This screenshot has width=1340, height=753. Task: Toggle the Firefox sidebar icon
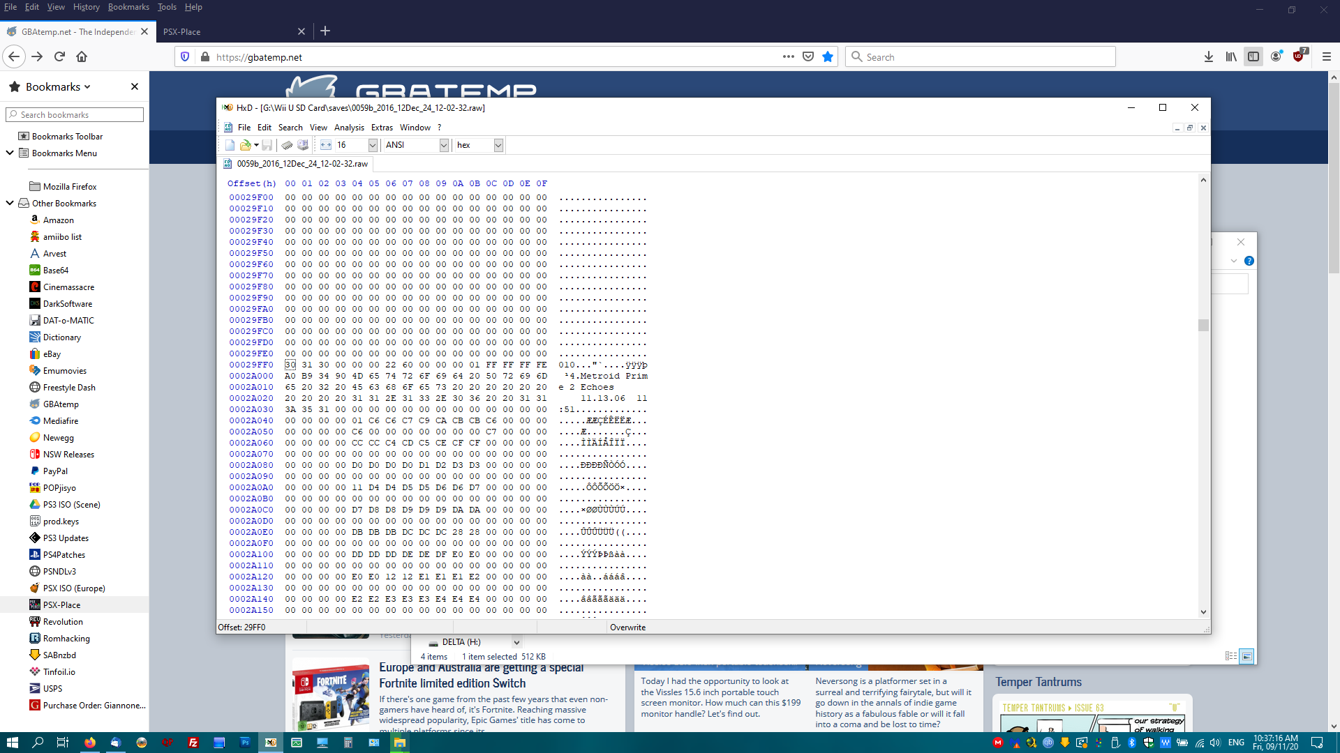click(1253, 57)
